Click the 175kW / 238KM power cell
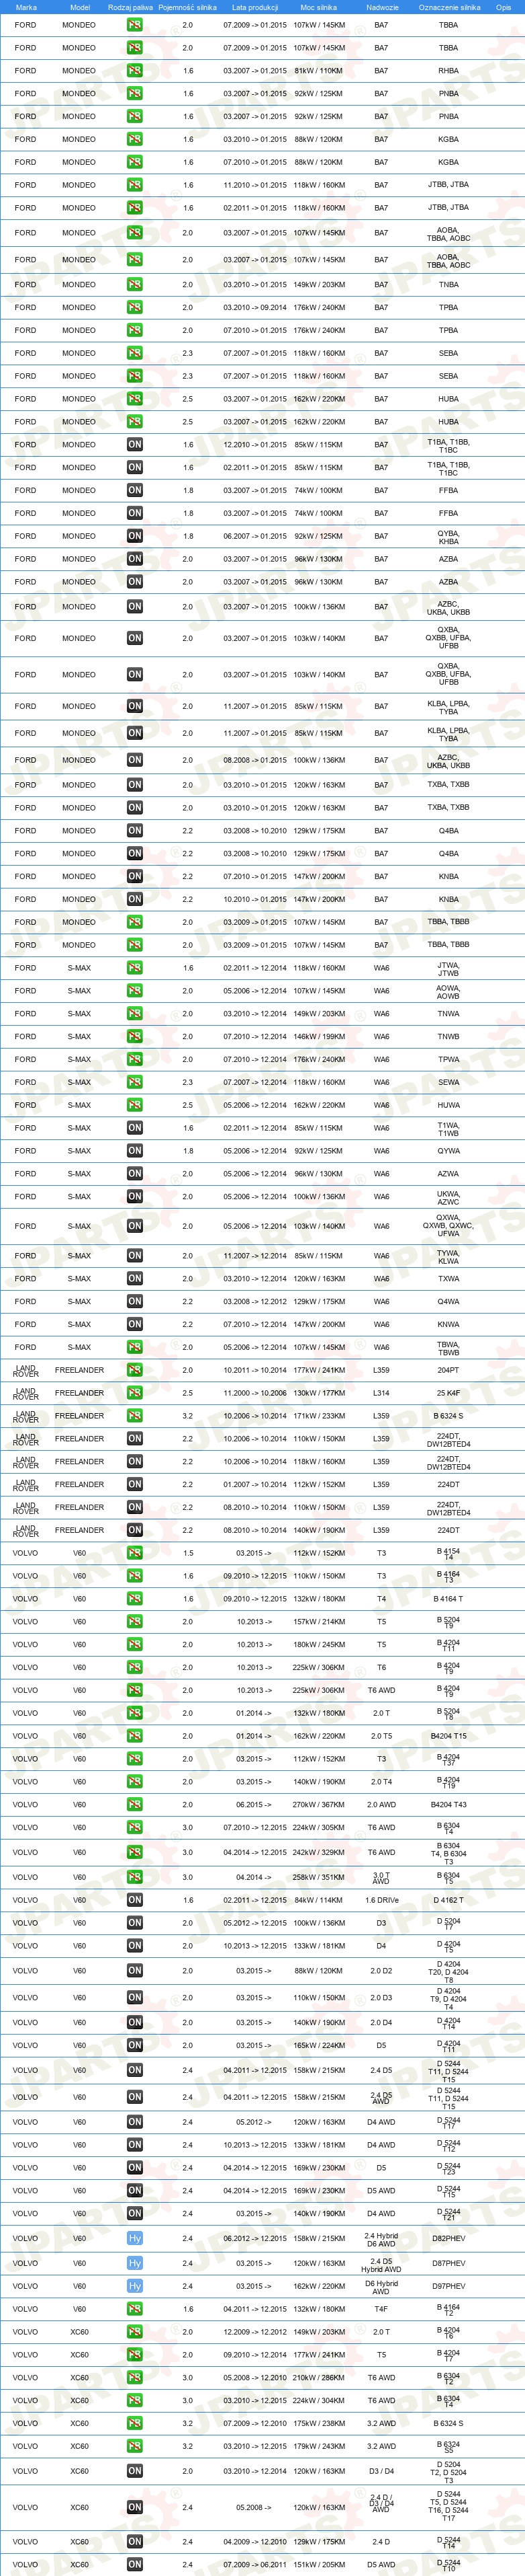 click(x=318, y=2423)
